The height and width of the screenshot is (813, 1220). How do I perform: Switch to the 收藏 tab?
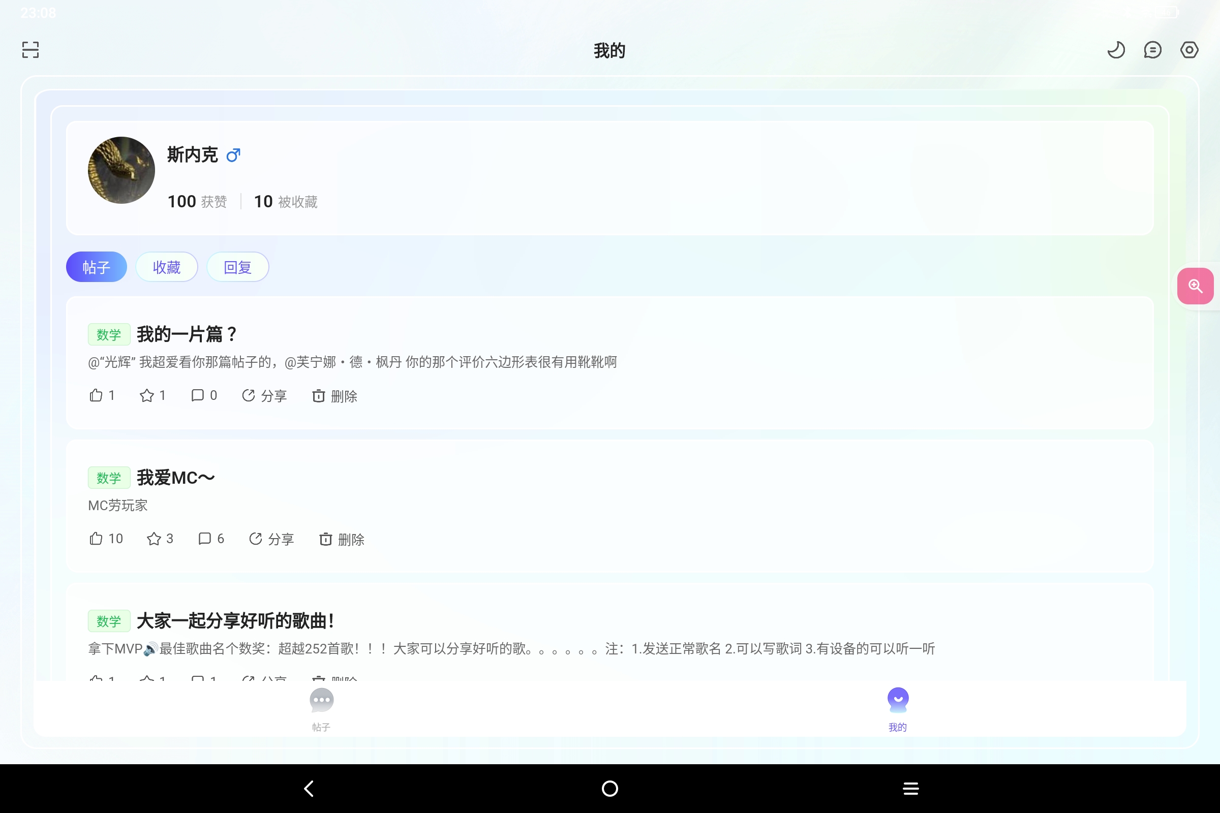(167, 266)
